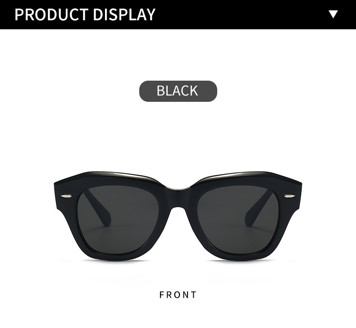The width and height of the screenshot is (356, 328).
Task: Click the silver metal accent above bridge
Action: [178, 188]
